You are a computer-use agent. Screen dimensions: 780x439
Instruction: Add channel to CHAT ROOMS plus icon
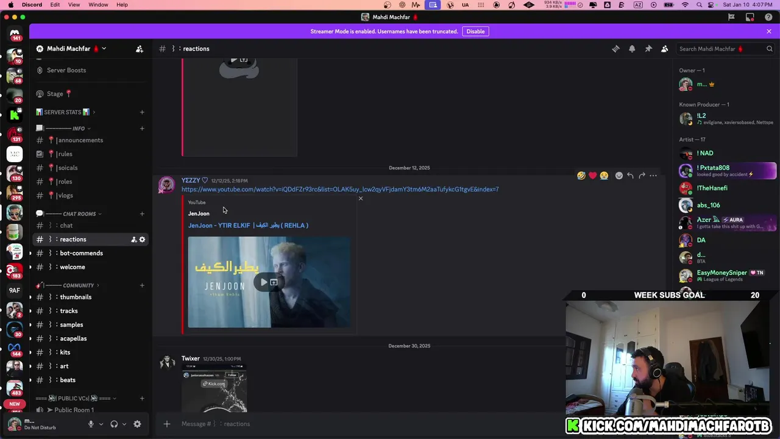(142, 214)
